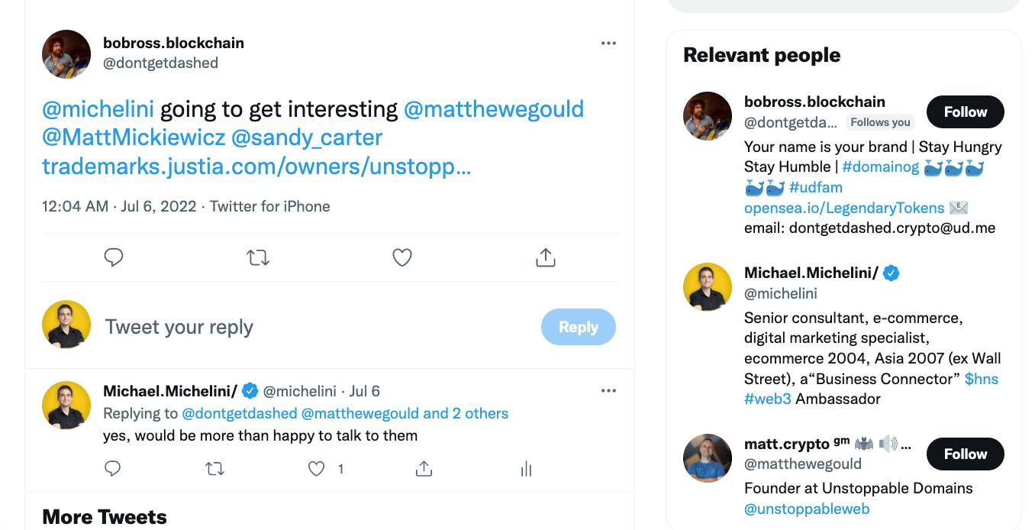This screenshot has width=1035, height=530.
Task: Open the trademarks.justia.com link
Action: tap(256, 166)
